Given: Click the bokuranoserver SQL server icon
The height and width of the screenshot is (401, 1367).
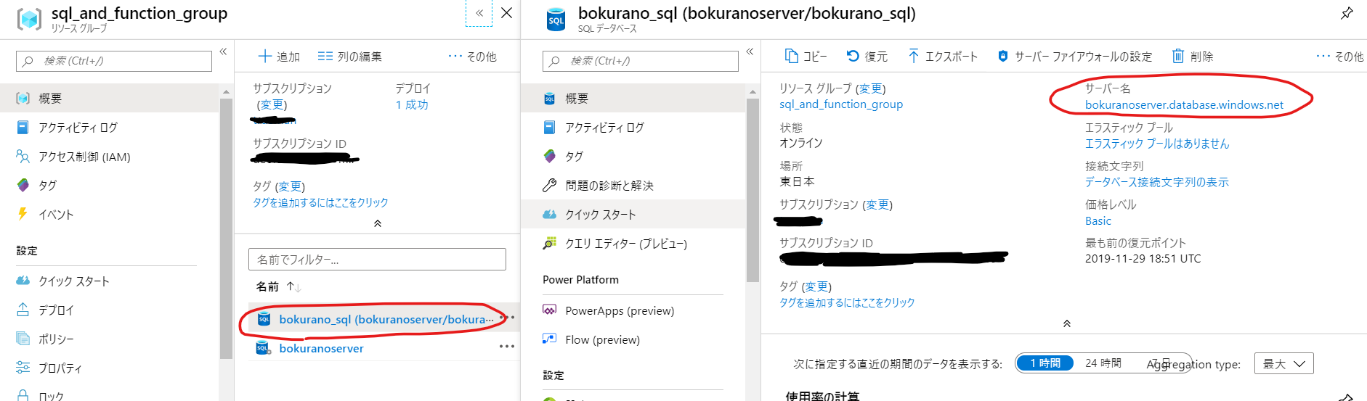Looking at the screenshot, I should click(x=264, y=348).
